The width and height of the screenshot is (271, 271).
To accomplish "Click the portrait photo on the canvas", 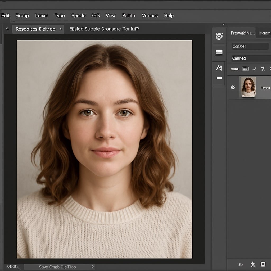I will [x=104, y=149].
